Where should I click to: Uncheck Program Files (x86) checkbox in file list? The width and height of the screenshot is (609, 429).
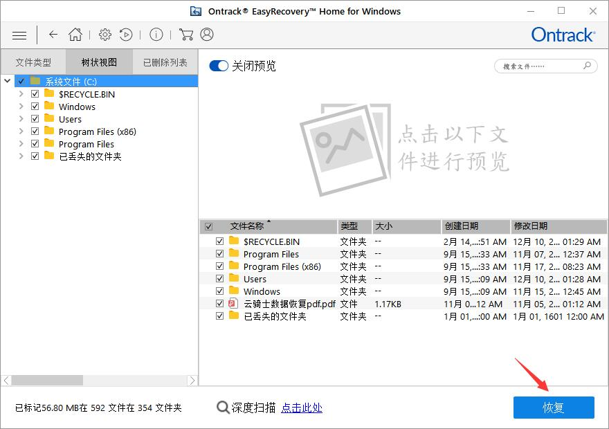click(220, 266)
